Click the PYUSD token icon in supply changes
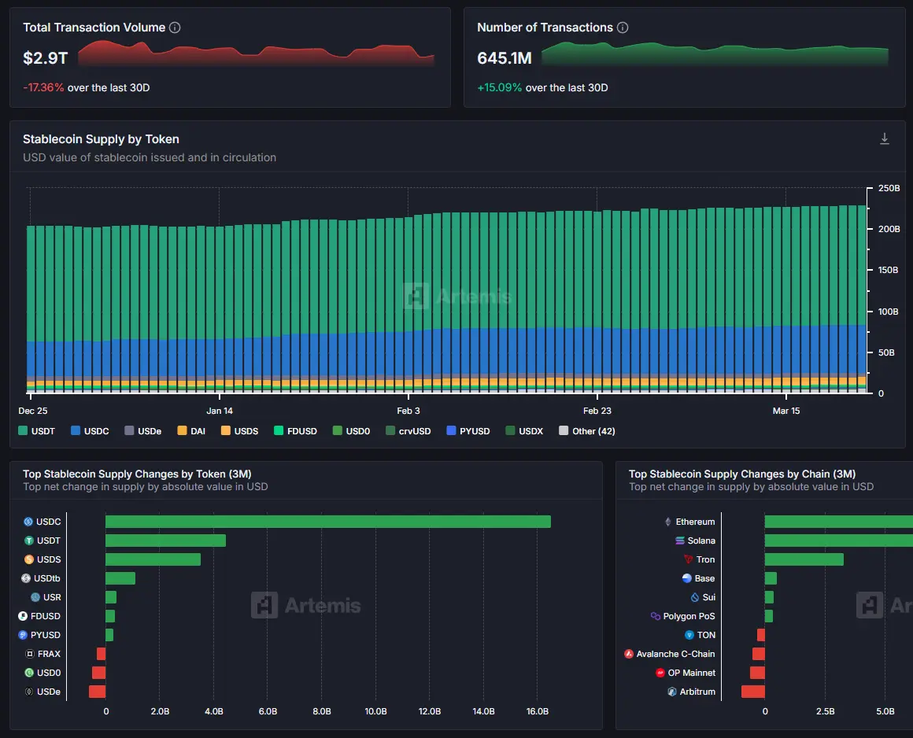The image size is (913, 738). click(23, 635)
